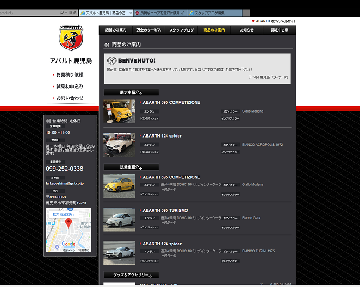The height and width of the screenshot is (287, 360).
Task: Open the BIANCO TURINI 124 spider photo
Action: [x=119, y=253]
